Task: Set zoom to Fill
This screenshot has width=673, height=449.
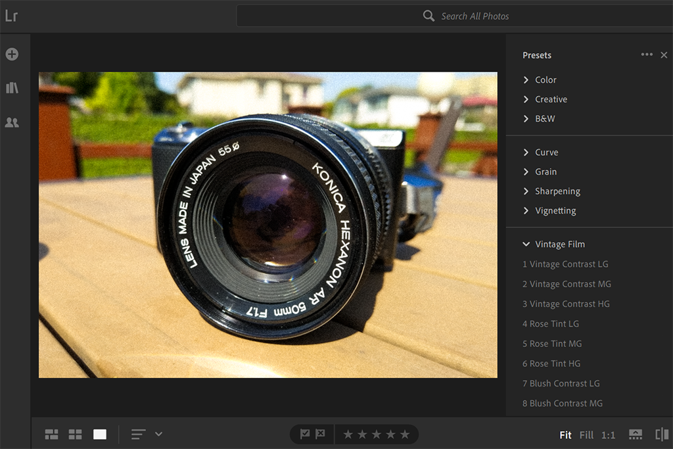Action: pyautogui.click(x=586, y=435)
